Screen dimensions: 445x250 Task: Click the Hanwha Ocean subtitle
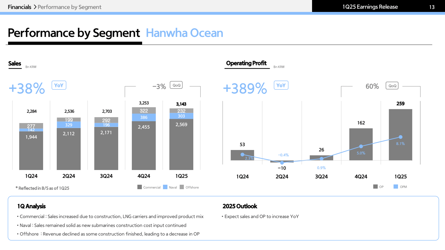click(x=184, y=33)
